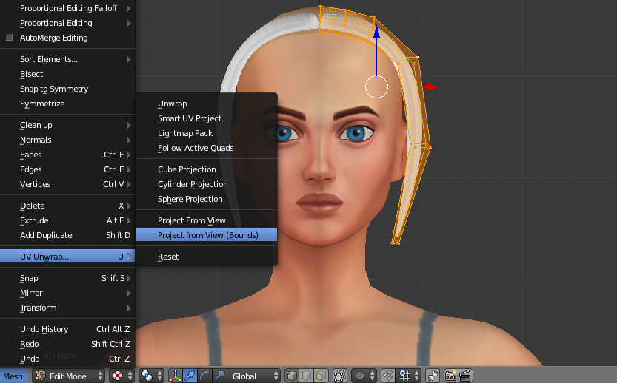Select Unwrap in UV submenu

point(207,104)
